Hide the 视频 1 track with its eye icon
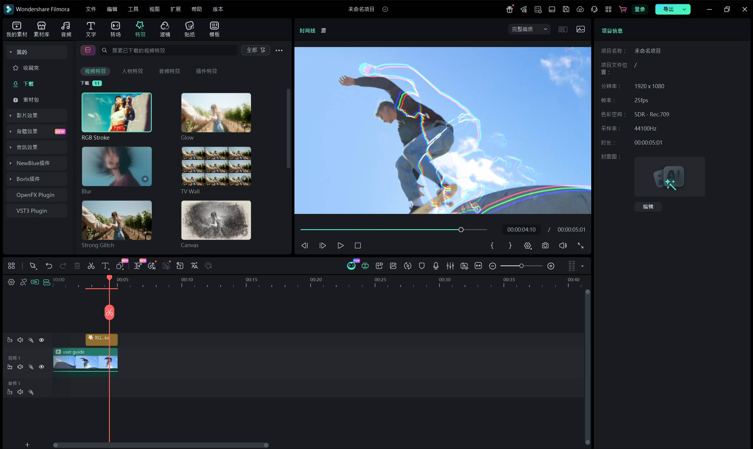Viewport: 753px width, 449px height. point(41,367)
